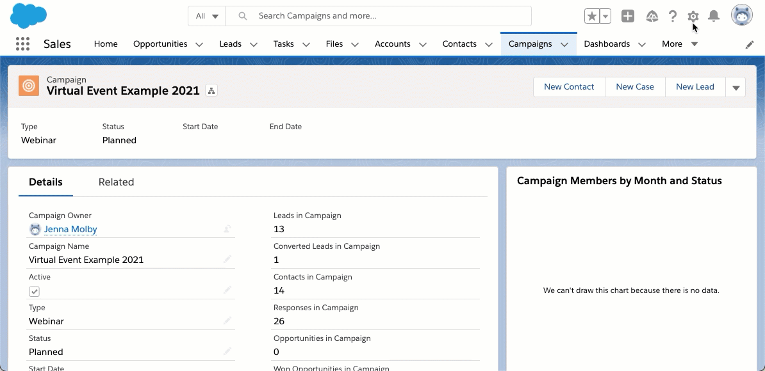Show notifications via the bell icon
This screenshot has width=765, height=371.
click(714, 17)
